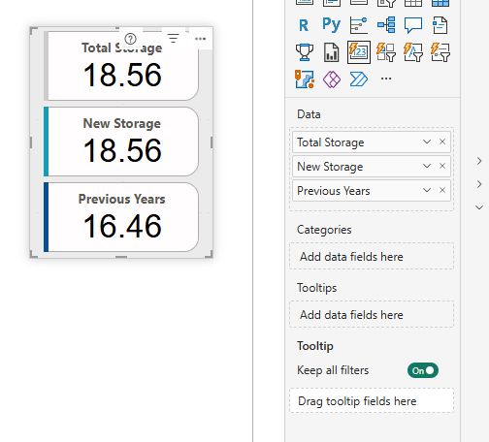
Task: Click the Categories add data fields well
Action: 372,257
